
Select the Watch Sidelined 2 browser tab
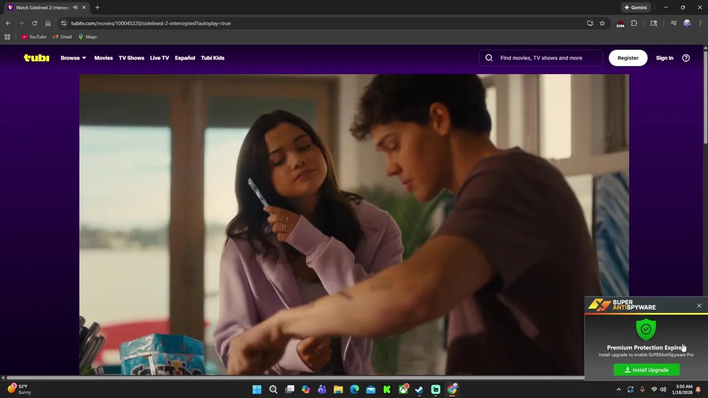click(46, 8)
